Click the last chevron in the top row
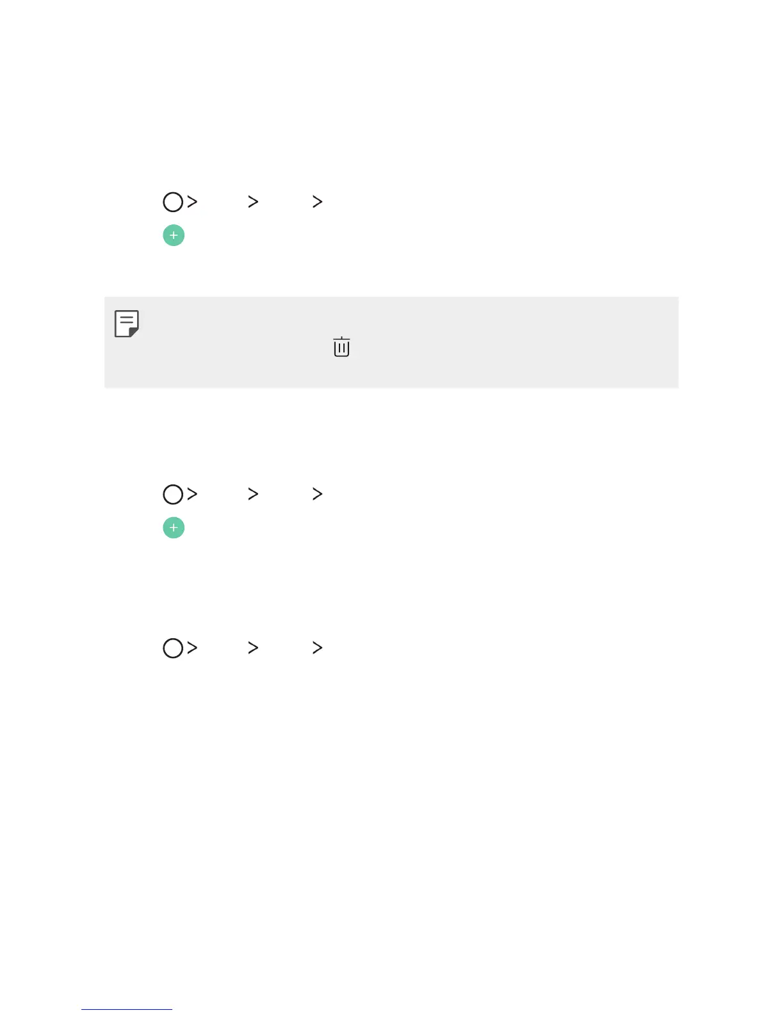The height and width of the screenshot is (1015, 784). (317, 202)
